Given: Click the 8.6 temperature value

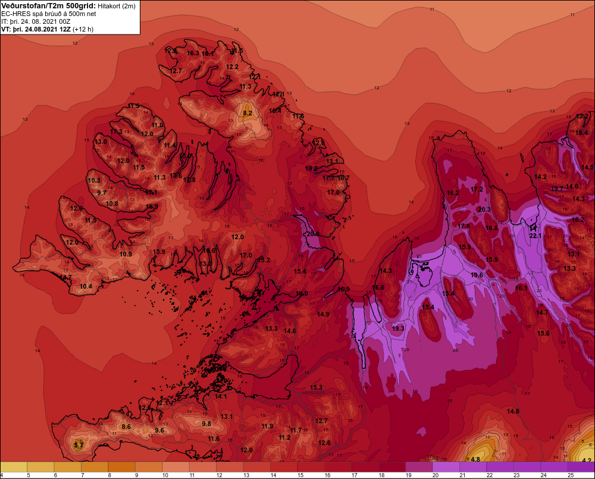Looking at the screenshot, I should (x=126, y=427).
